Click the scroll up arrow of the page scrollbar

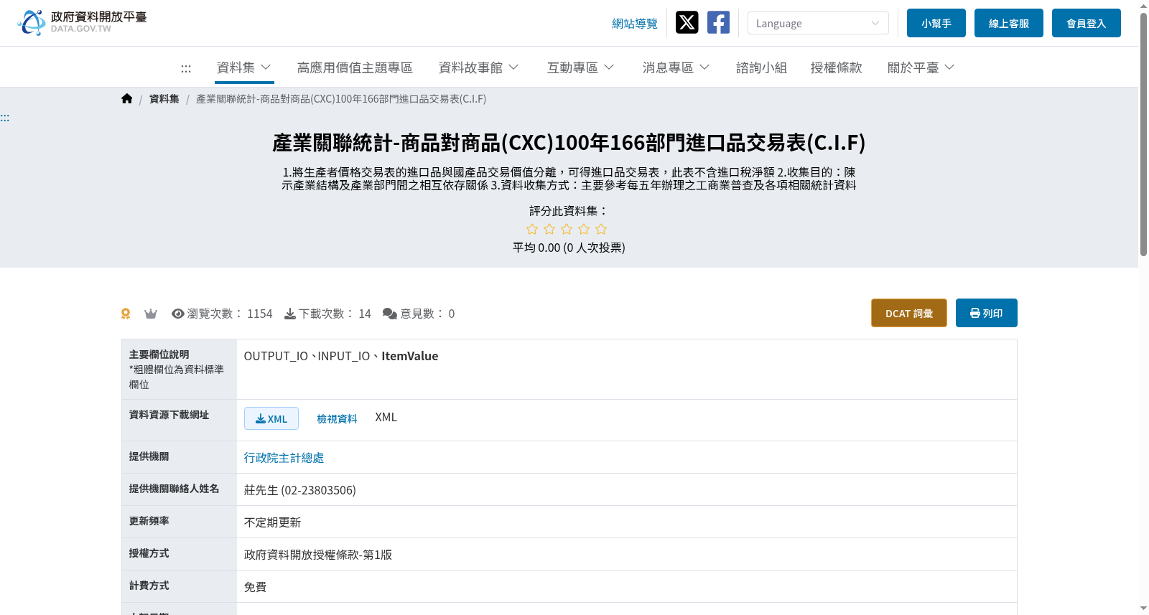tap(1143, 5)
